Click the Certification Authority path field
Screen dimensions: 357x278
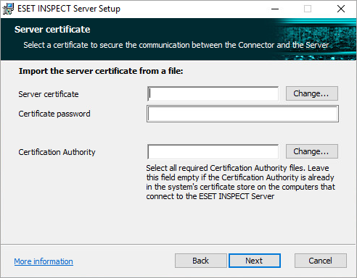coord(213,152)
